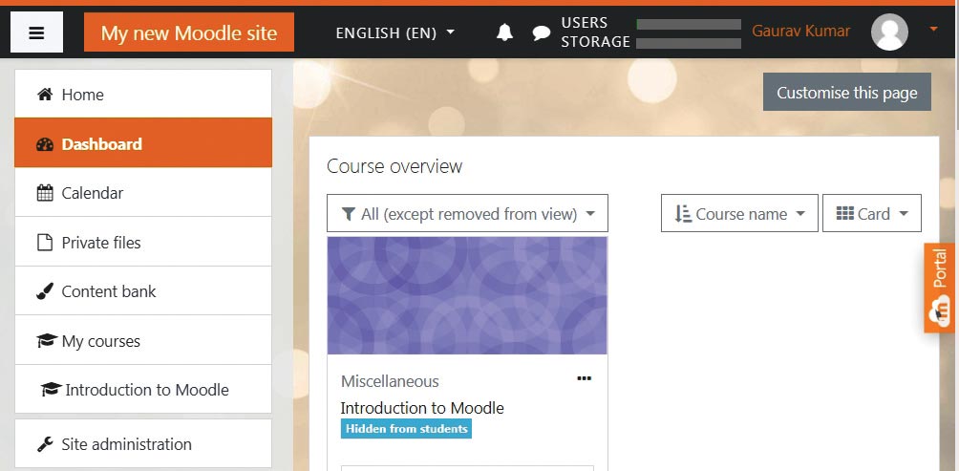Open Private files in the side navigation
The image size is (959, 471).
pos(143,243)
